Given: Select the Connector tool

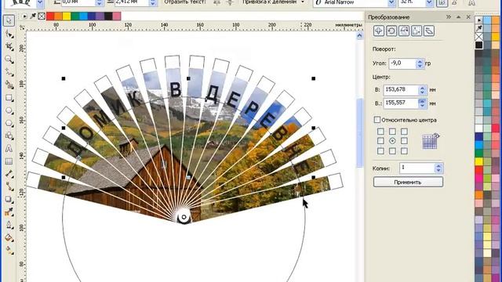Looking at the screenshot, I should coord(9,186).
